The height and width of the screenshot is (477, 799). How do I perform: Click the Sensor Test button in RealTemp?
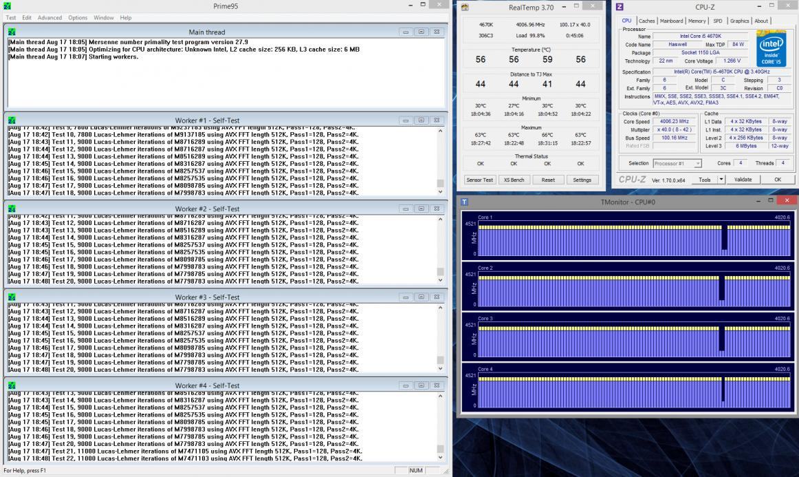tap(479, 180)
